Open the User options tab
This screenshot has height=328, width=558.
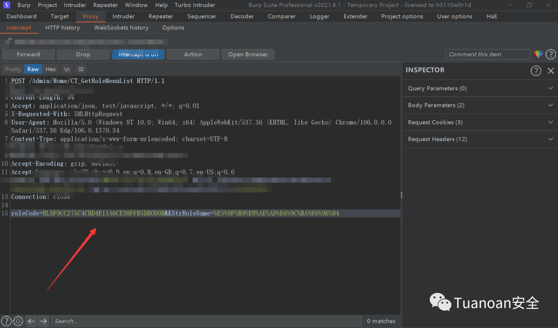pos(455,17)
